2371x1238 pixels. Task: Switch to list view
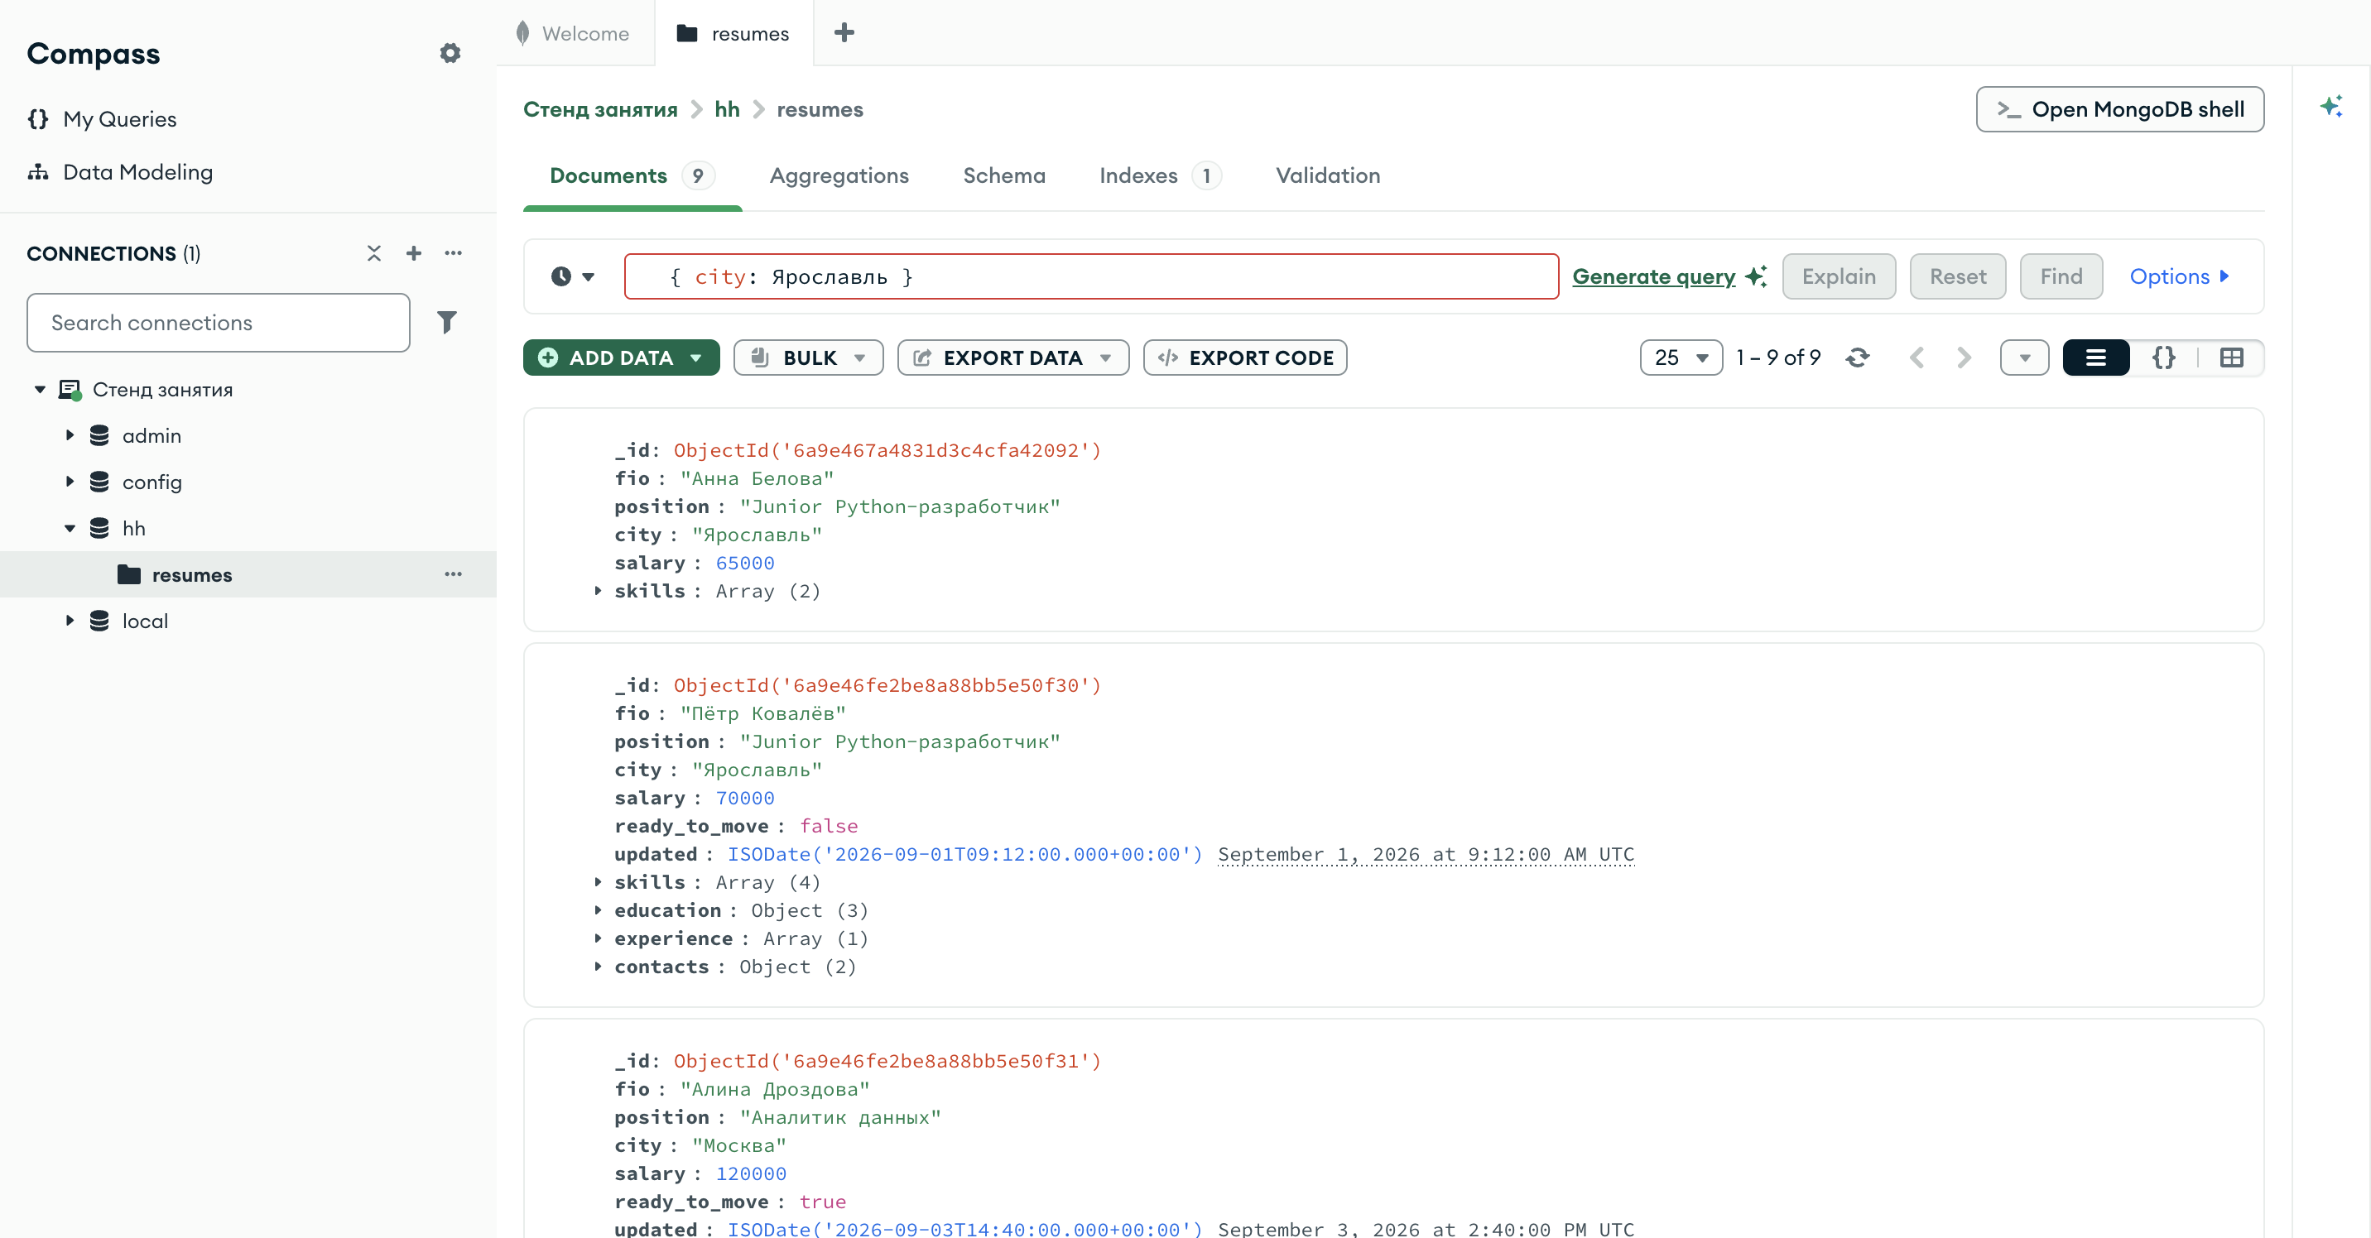(x=2096, y=357)
